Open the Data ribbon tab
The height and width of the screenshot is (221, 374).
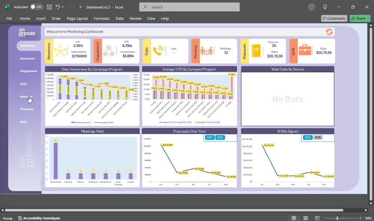(120, 18)
